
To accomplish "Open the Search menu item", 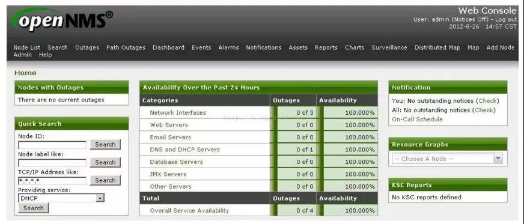I will click(58, 47).
